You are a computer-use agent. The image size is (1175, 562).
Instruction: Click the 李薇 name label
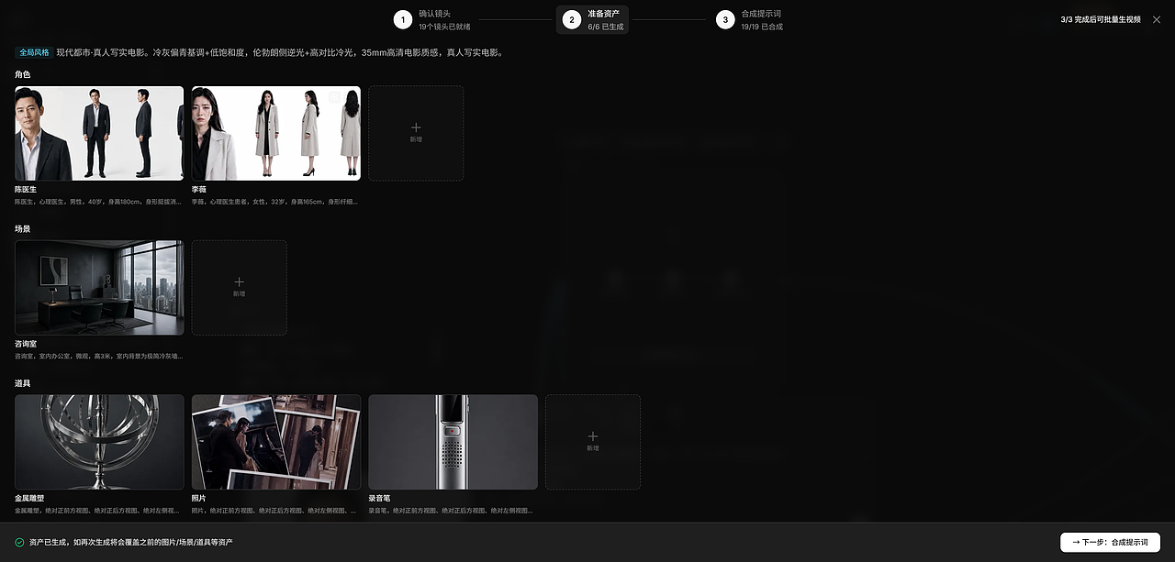point(198,189)
